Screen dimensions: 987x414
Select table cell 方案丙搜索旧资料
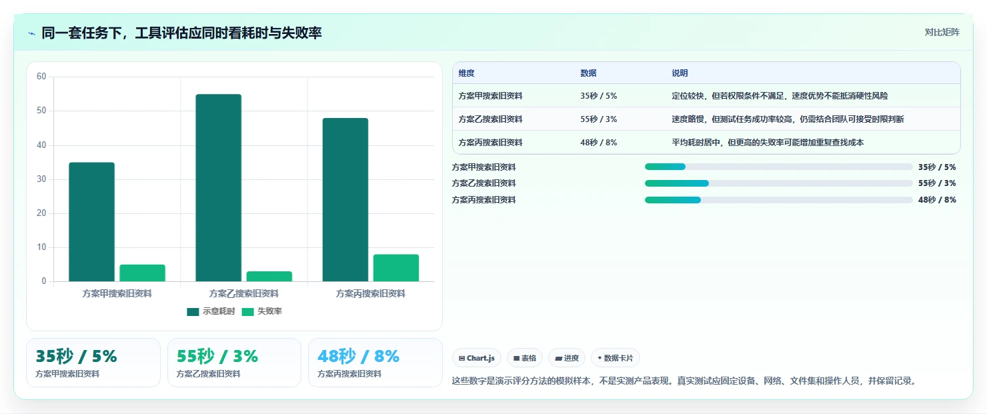(490, 143)
